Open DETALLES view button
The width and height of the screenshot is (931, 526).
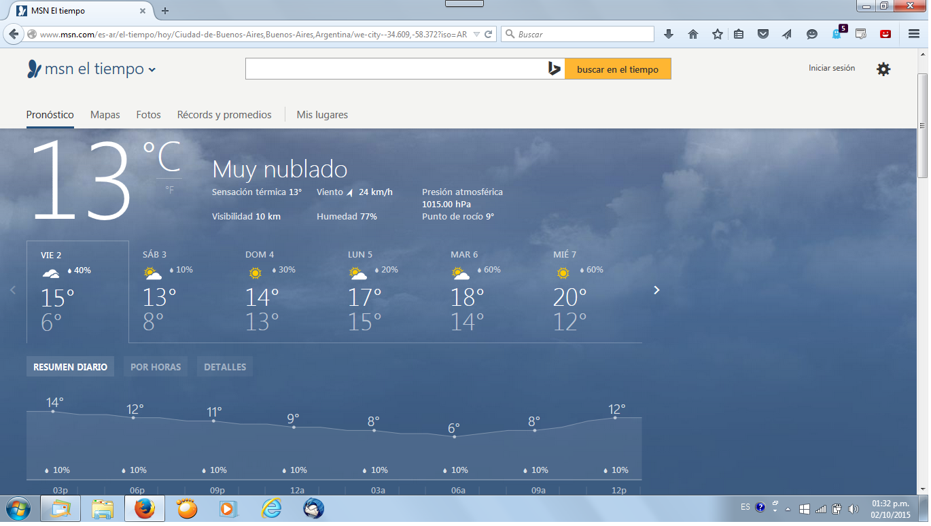(x=225, y=367)
